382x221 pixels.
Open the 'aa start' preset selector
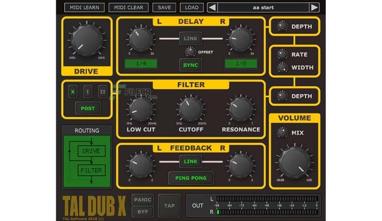263,8
